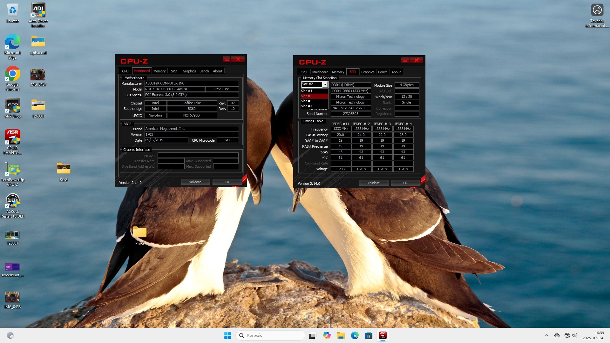Image resolution: width=610 pixels, height=343 pixels.
Task: Open CPUID PHANTOM desktop shortcut
Action: [13, 138]
